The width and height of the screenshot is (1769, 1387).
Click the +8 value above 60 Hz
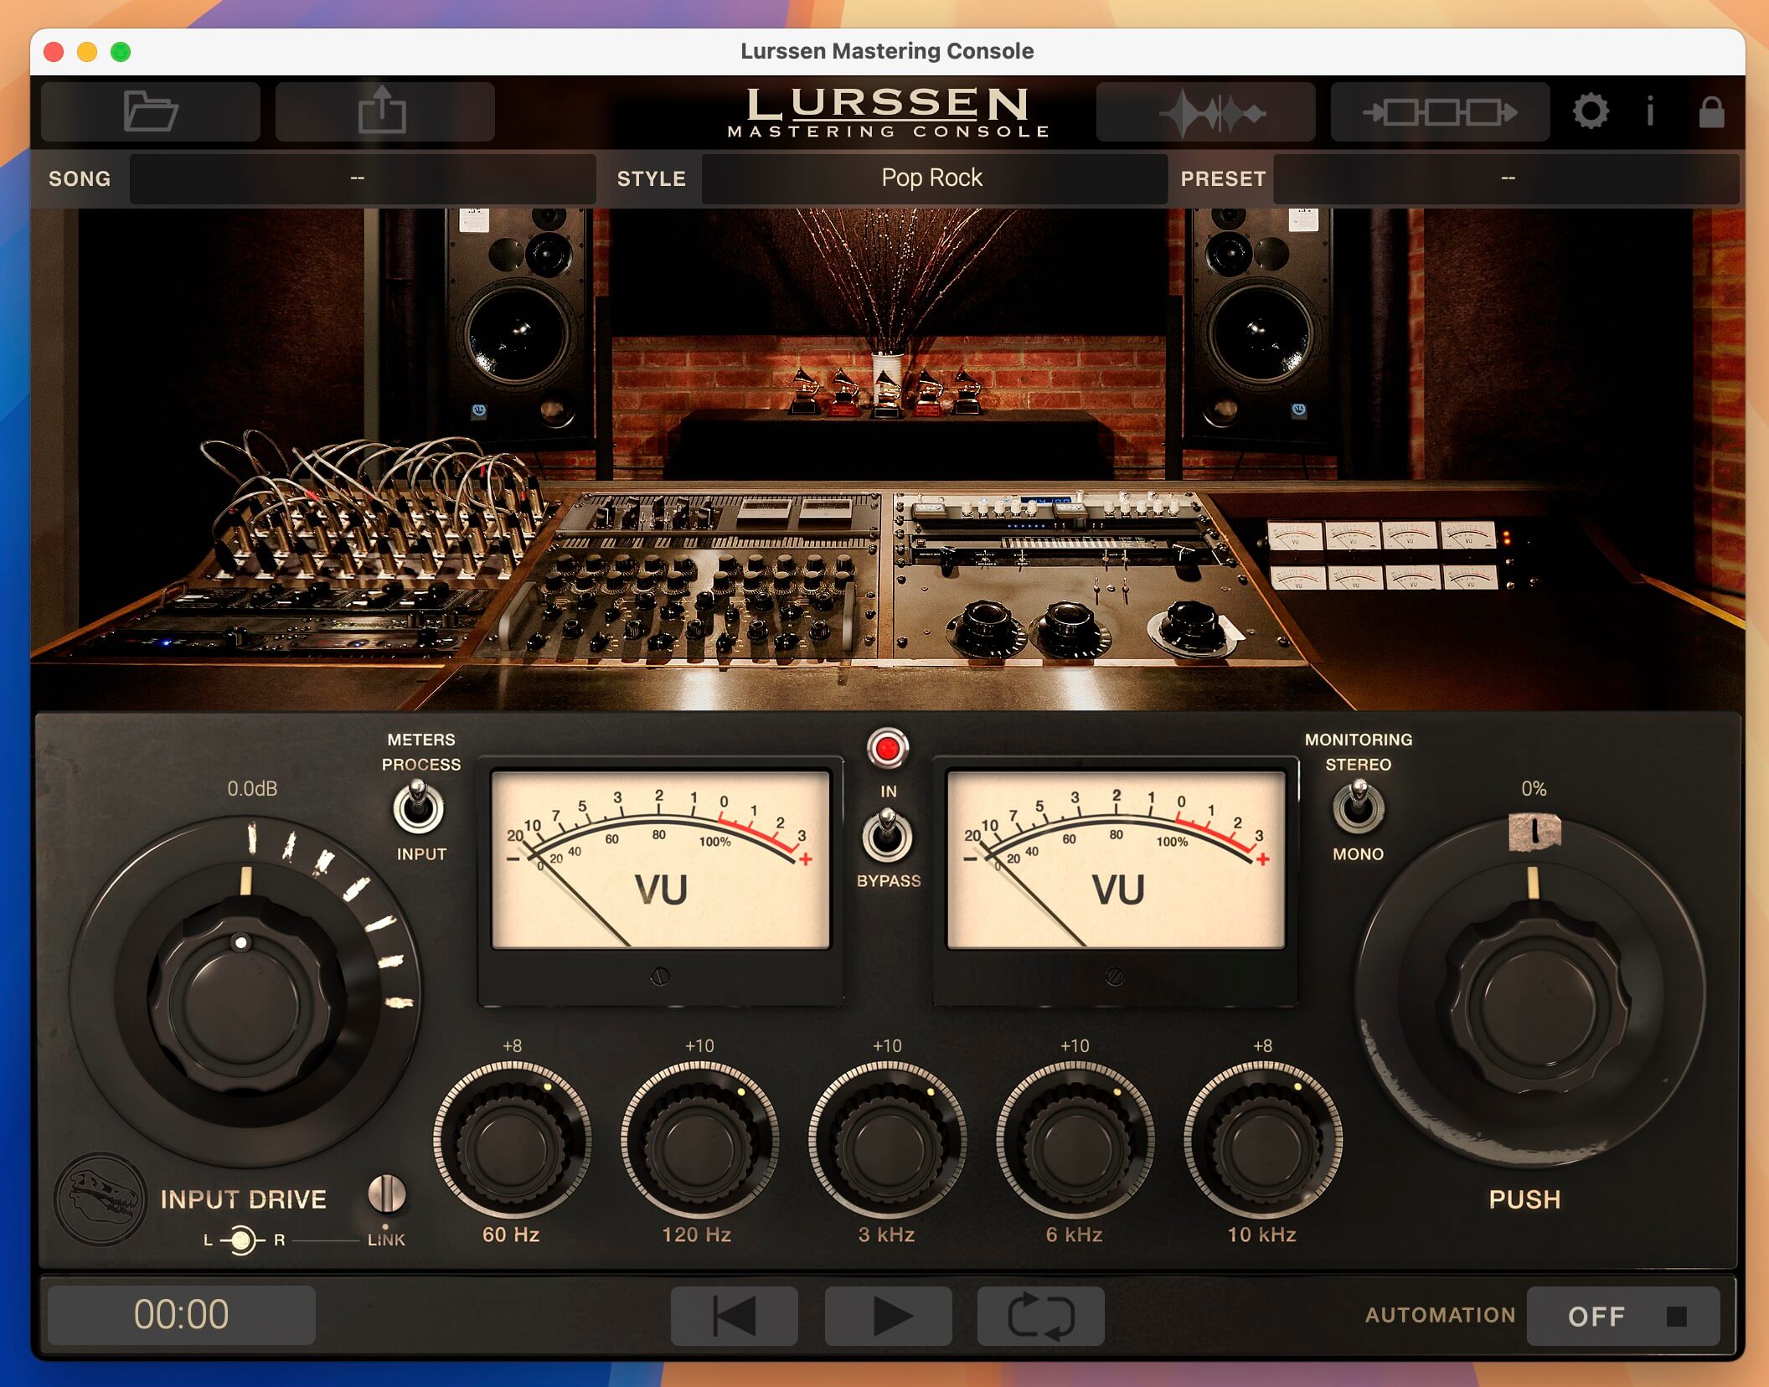512,1045
